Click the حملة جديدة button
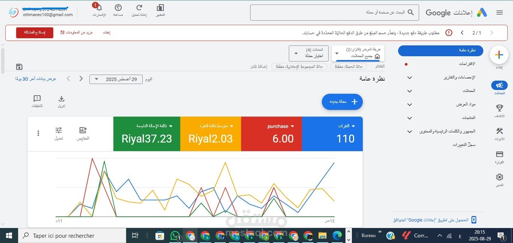The height and width of the screenshot is (243, 513). 342,102
